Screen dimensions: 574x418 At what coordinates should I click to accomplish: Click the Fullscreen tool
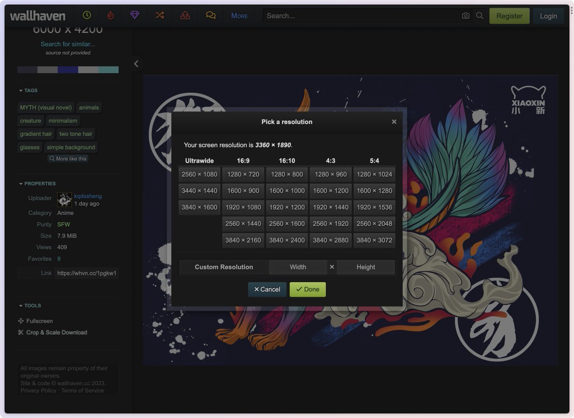point(35,321)
